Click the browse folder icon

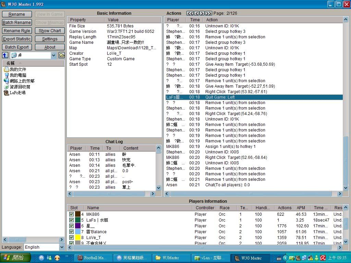(62, 55)
